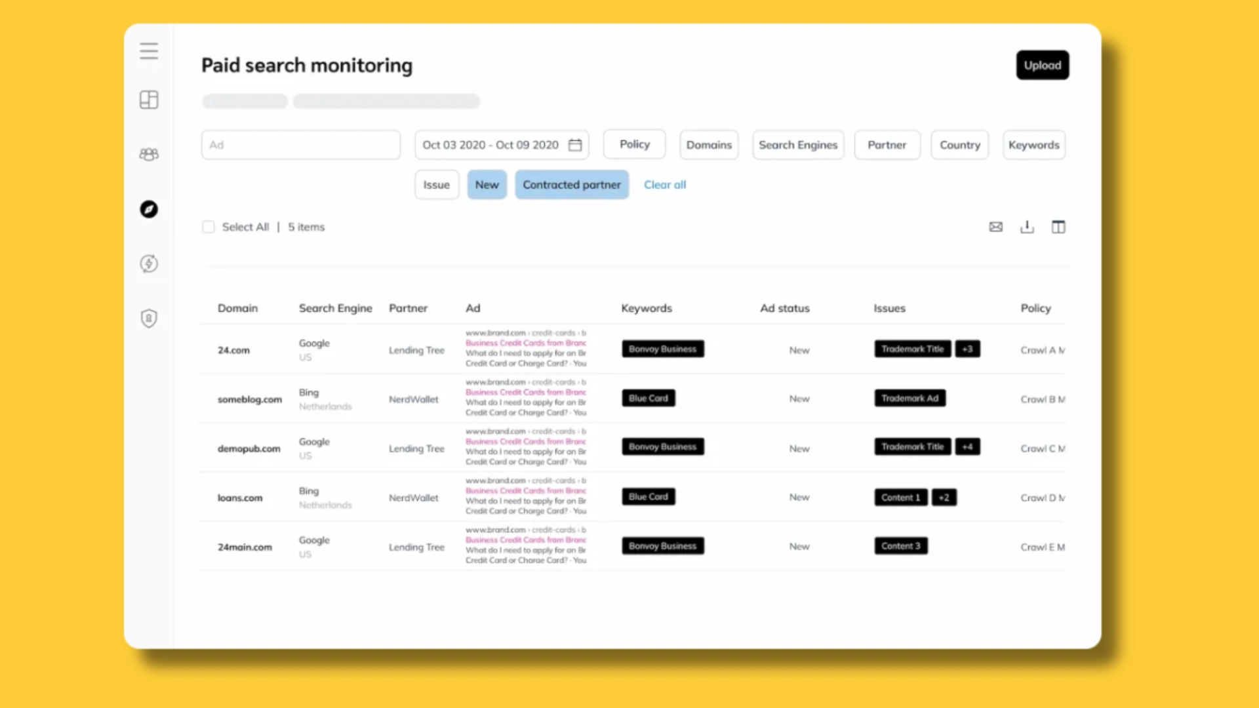Click the Upload button

[1042, 65]
